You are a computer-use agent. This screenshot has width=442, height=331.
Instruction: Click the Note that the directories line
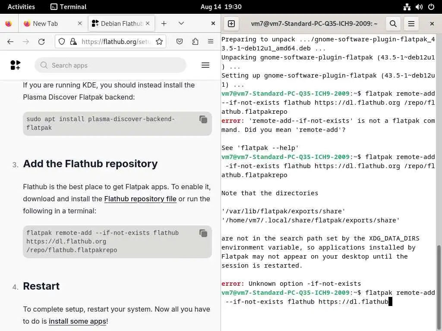click(x=270, y=193)
